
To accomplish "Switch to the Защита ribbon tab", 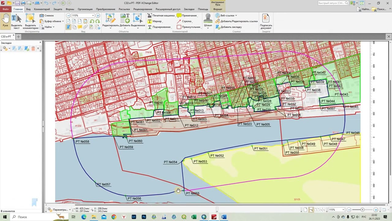I will click(58, 9).
